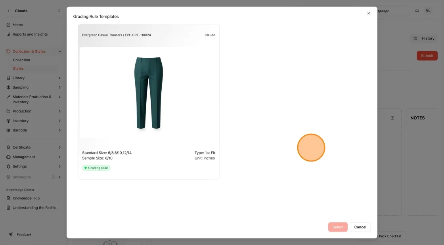The image size is (444, 245).
Task: Click the notification bell icon
Action: coord(417,11)
